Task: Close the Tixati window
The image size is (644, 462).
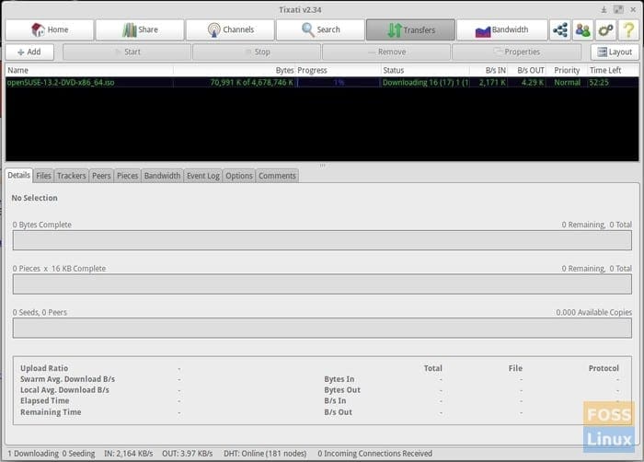Action: (x=633, y=9)
